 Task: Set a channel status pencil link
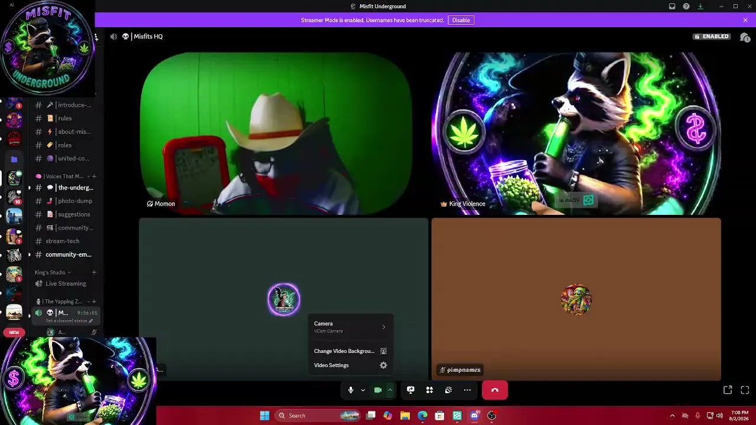(x=69, y=321)
